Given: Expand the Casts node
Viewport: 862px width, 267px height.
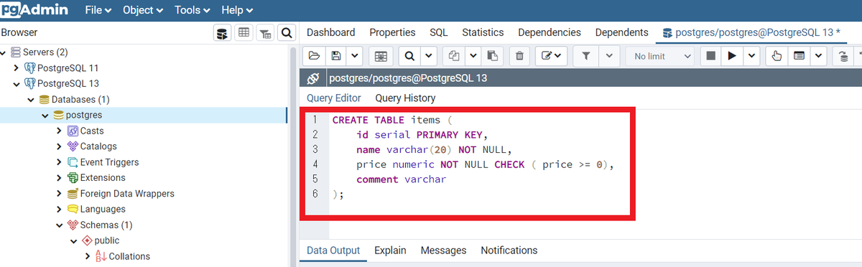Looking at the screenshot, I should 59,131.
